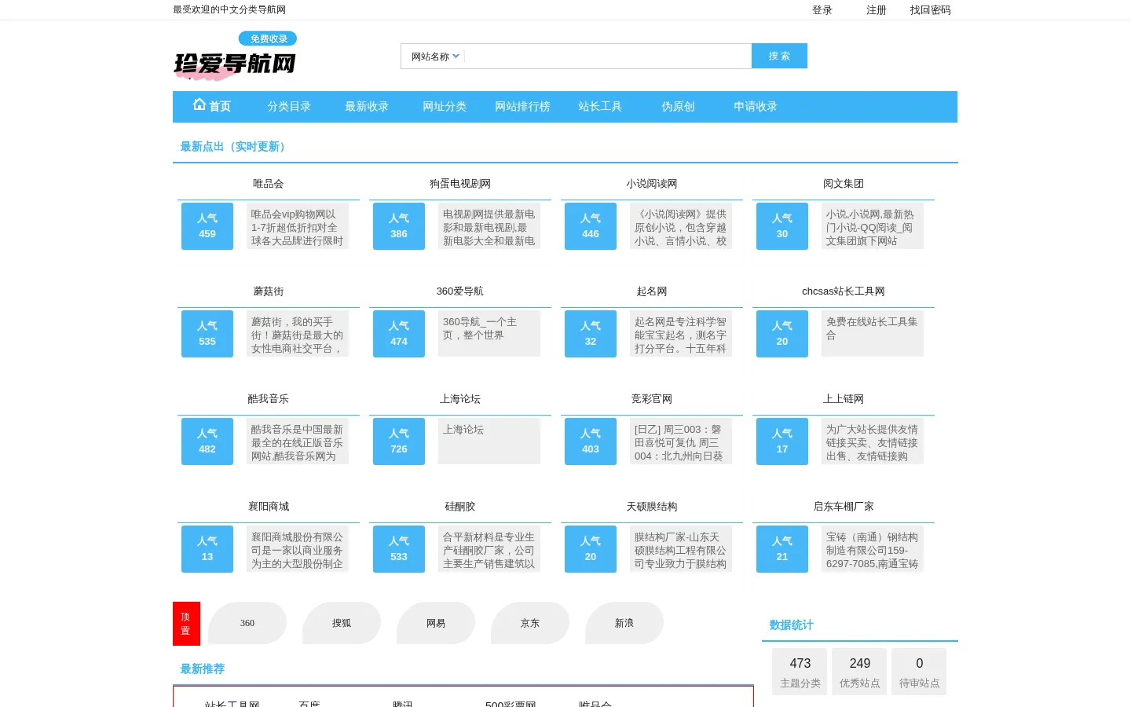Open the 天硕膜结构 site title
Screen dimensions: 1131x707
[652, 507]
